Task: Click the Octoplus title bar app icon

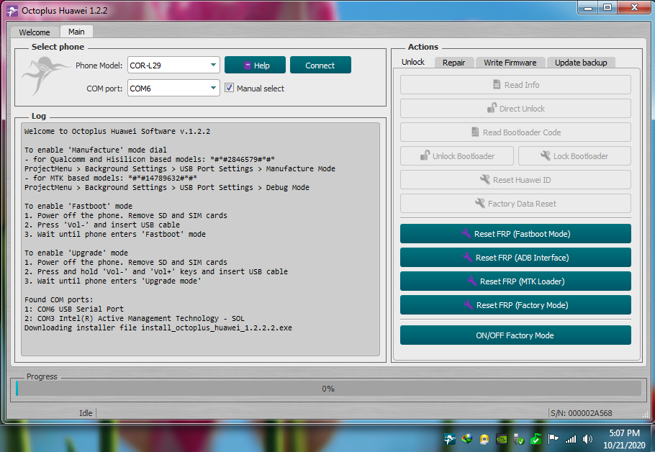Action: (12, 11)
